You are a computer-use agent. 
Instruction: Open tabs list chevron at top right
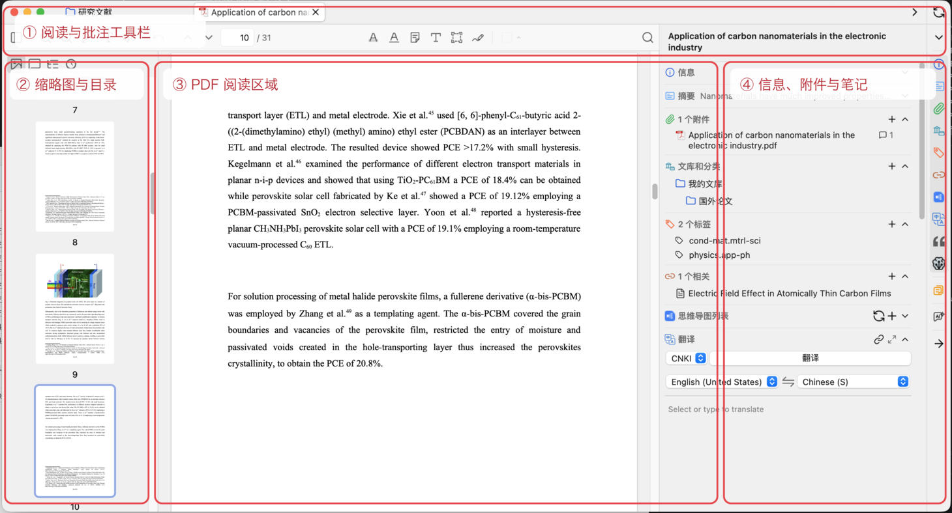tap(915, 12)
